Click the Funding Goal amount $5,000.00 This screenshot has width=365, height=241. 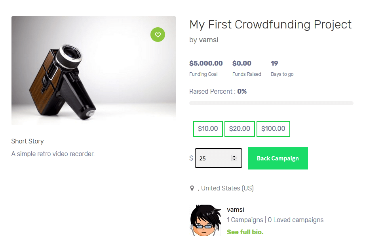tap(206, 63)
